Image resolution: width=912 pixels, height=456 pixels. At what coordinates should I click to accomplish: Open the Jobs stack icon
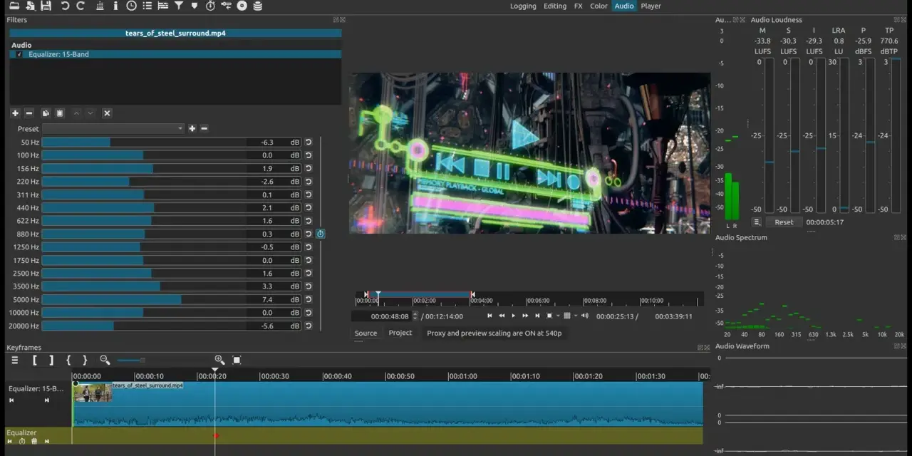(258, 6)
